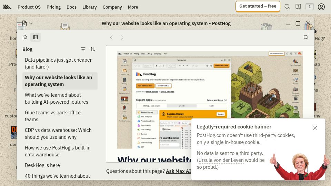Open the Library menu item
The height and width of the screenshot is (186, 331).
click(x=90, y=7)
